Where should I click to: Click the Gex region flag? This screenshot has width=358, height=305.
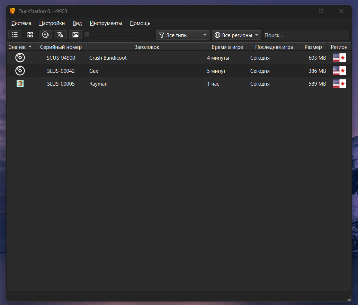(339, 71)
